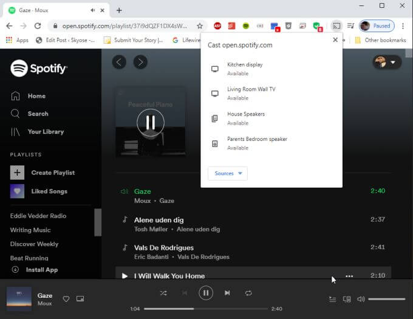Close the Gaze - Moux browser tab
This screenshot has height=319, width=413.
click(103, 10)
